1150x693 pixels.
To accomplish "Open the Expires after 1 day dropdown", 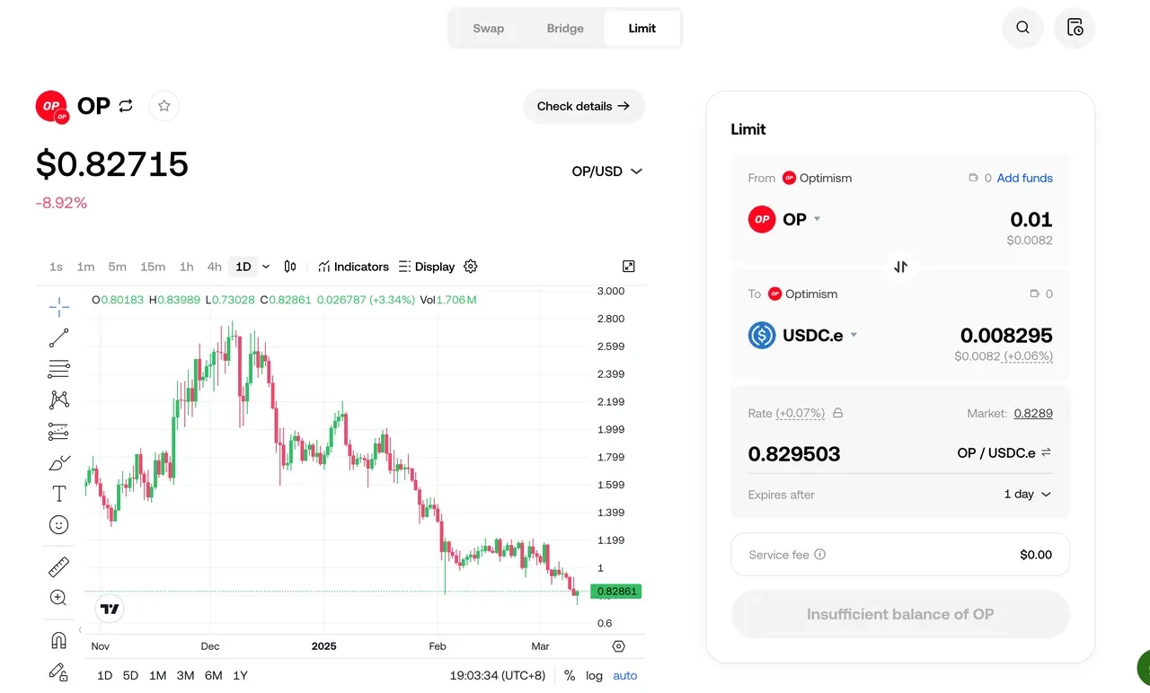I will [1028, 495].
